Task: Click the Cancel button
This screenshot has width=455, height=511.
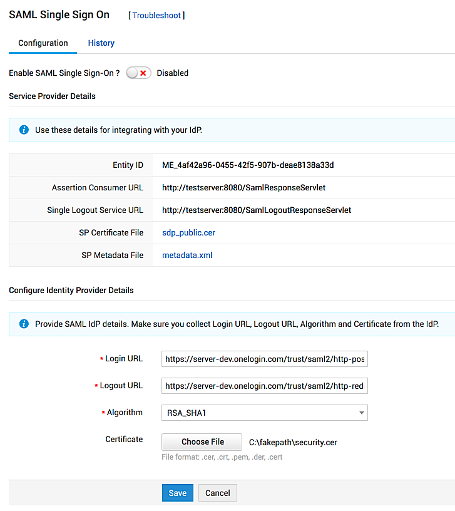Action: click(218, 493)
